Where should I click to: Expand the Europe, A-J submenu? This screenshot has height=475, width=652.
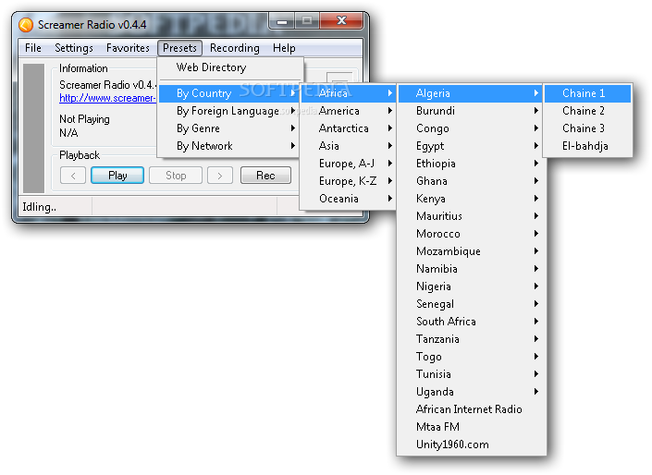point(348,164)
